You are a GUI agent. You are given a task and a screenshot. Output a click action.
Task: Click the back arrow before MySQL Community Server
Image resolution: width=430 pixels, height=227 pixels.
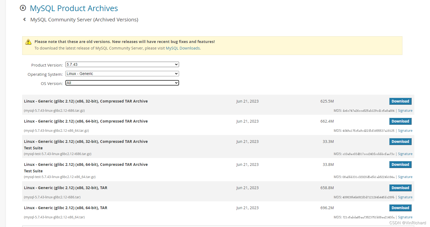pyautogui.click(x=25, y=19)
